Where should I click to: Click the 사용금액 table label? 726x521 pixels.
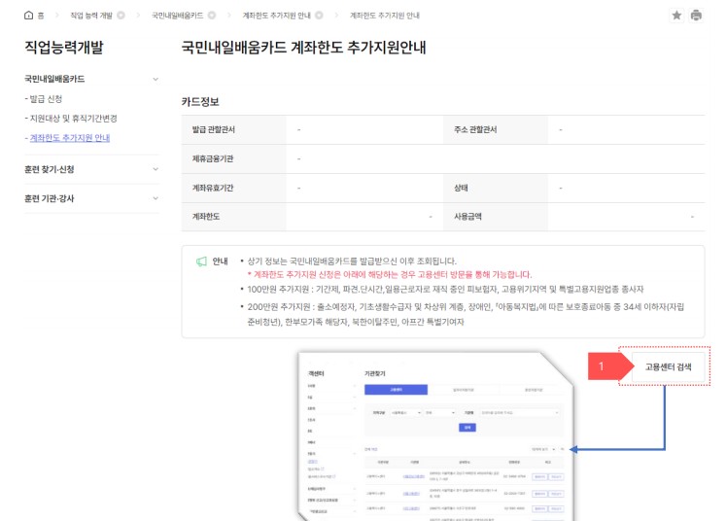(x=467, y=217)
